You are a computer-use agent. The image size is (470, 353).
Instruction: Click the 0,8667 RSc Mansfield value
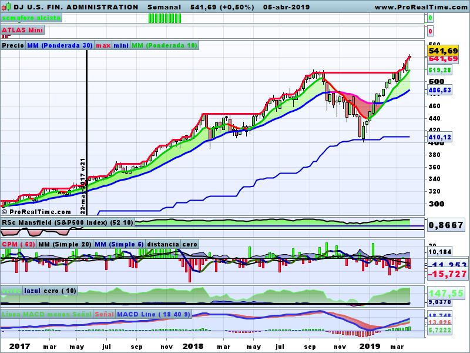446,225
